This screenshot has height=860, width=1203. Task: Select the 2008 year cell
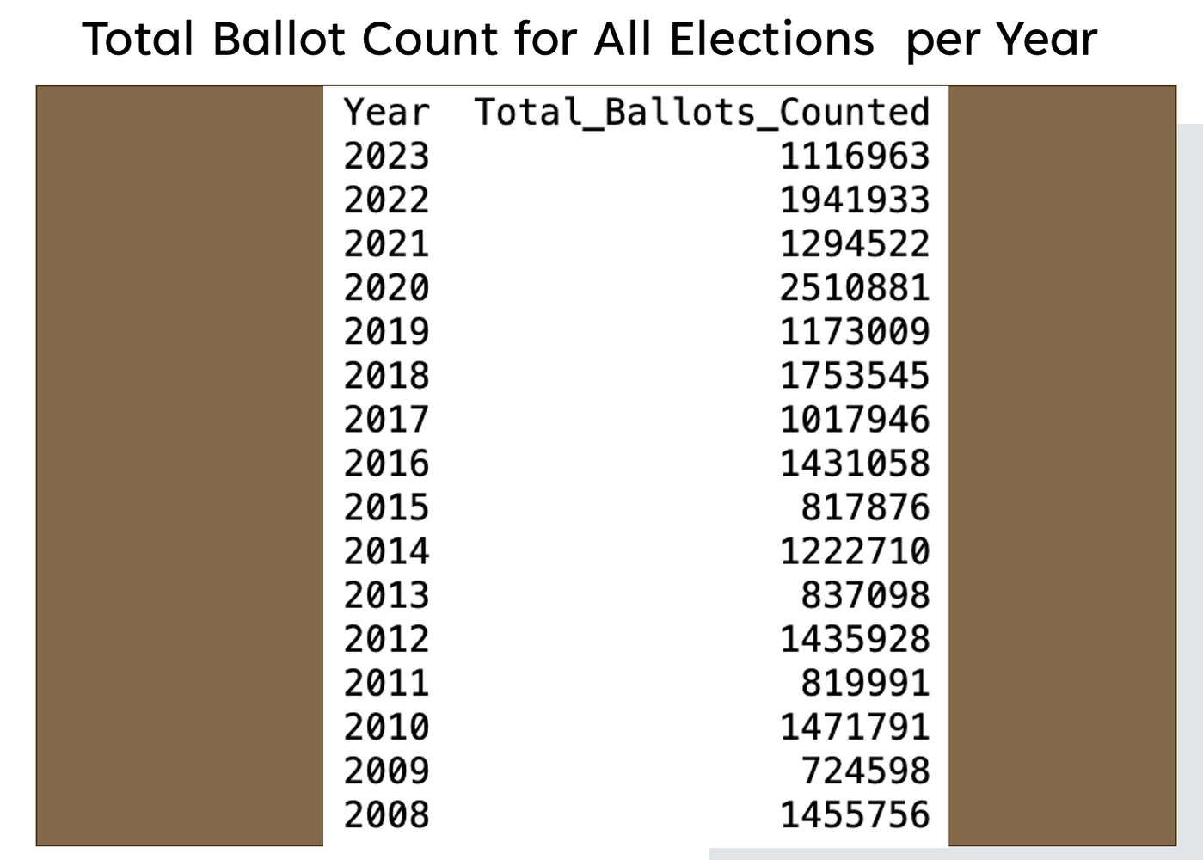386,815
